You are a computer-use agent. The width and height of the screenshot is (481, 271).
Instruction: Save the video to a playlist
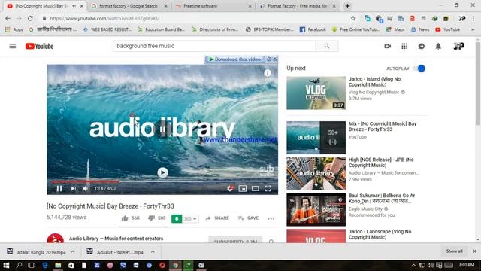coord(249,218)
